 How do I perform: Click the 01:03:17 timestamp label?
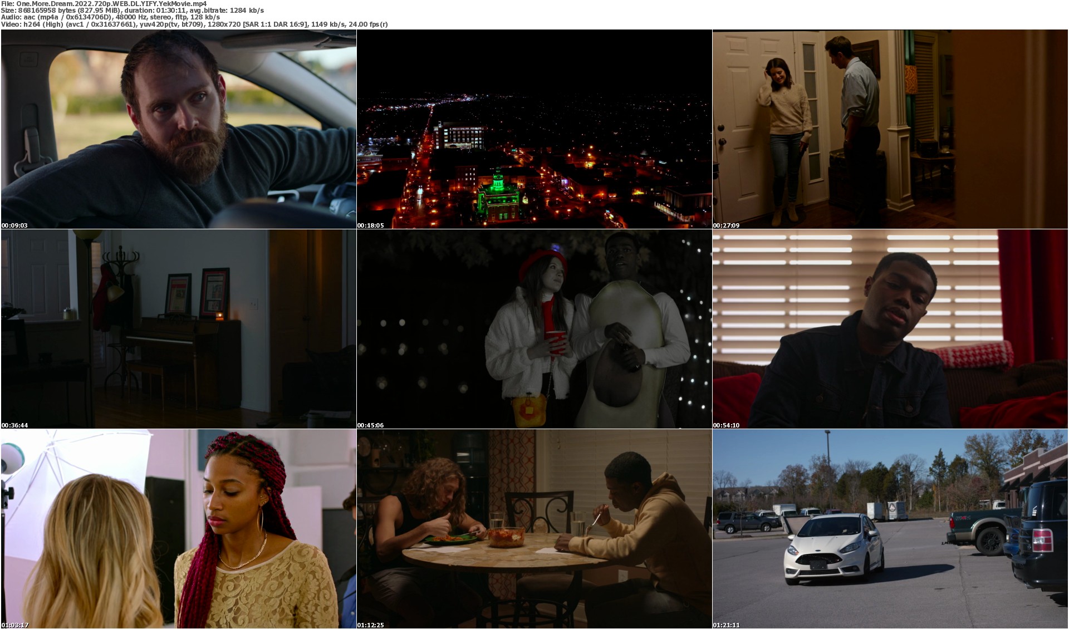pyautogui.click(x=14, y=625)
